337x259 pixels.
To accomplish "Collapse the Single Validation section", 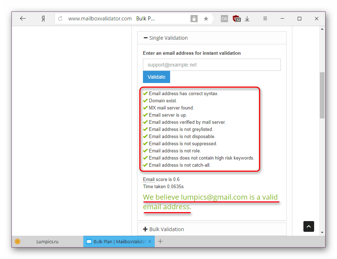I will tap(165, 38).
